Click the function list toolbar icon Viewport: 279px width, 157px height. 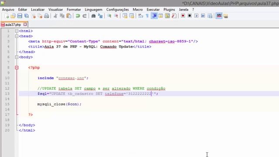[x=174, y=16]
